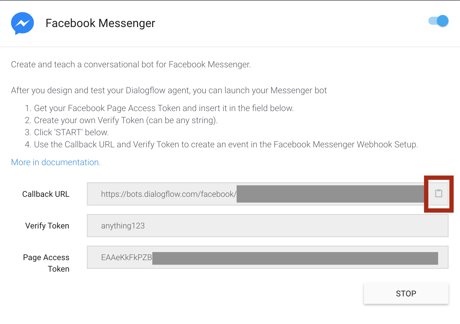Image resolution: width=460 pixels, height=324 pixels.
Task: Click the 'Callback URL' label
Action: 46,194
